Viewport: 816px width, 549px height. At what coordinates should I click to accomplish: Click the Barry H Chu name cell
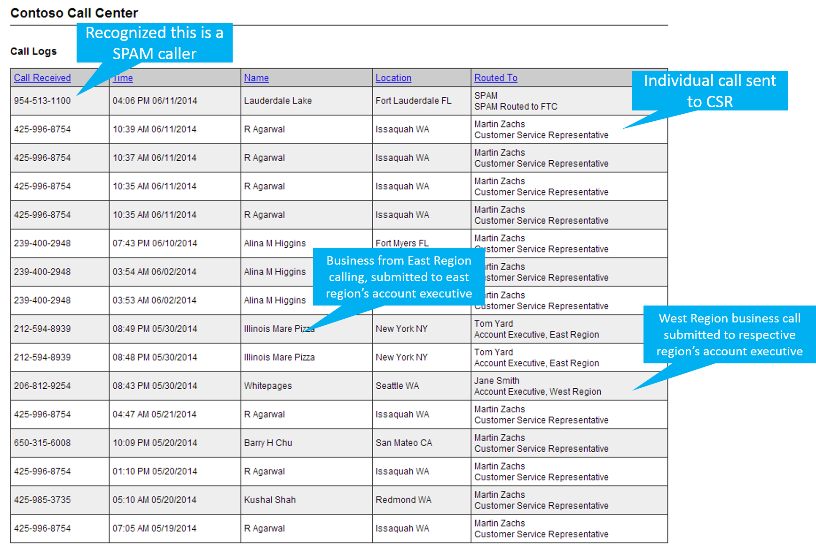click(x=268, y=443)
